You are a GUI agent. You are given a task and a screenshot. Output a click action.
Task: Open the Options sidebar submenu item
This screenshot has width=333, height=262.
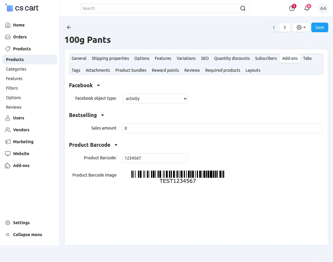[13, 98]
